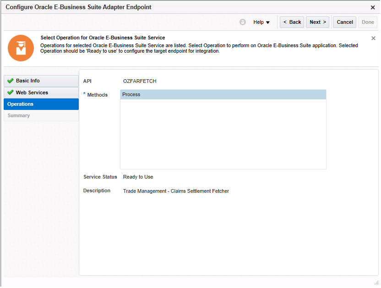Open the Help dropdown menu

[261, 22]
